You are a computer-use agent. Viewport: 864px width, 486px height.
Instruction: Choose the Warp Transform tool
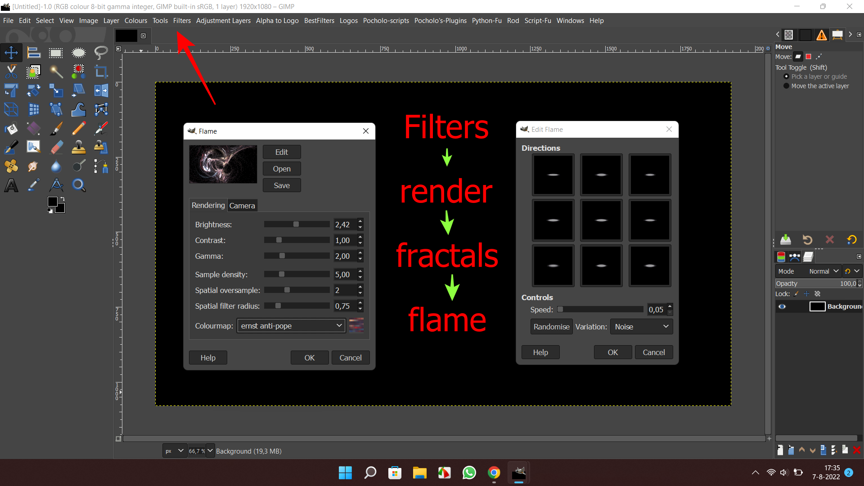click(x=79, y=109)
